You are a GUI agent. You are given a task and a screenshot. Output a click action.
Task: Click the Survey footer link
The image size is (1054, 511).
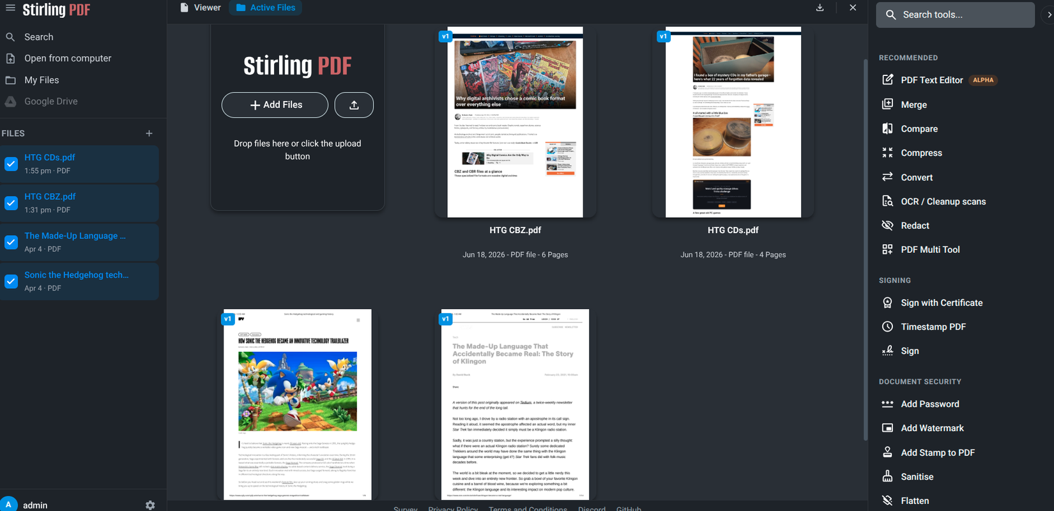(x=405, y=508)
